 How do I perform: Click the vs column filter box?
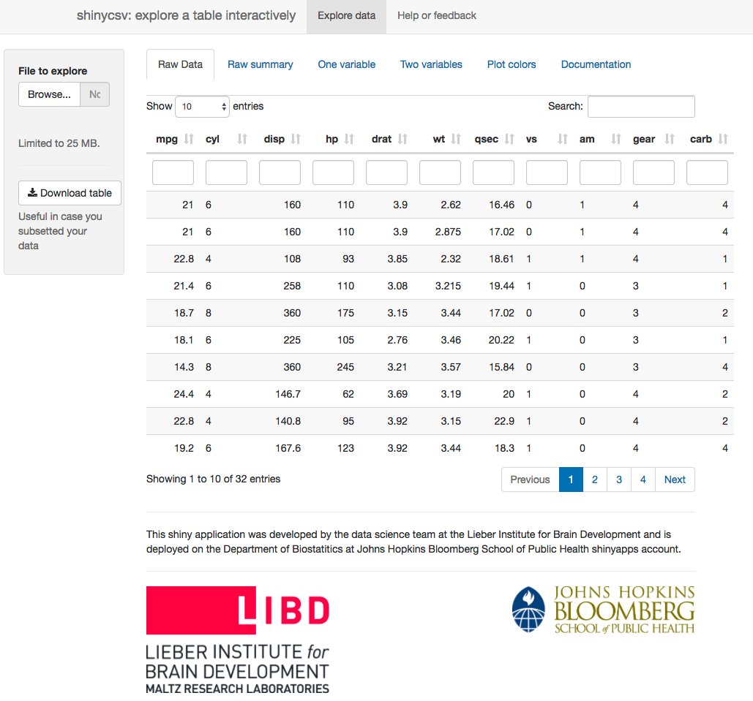pyautogui.click(x=547, y=173)
